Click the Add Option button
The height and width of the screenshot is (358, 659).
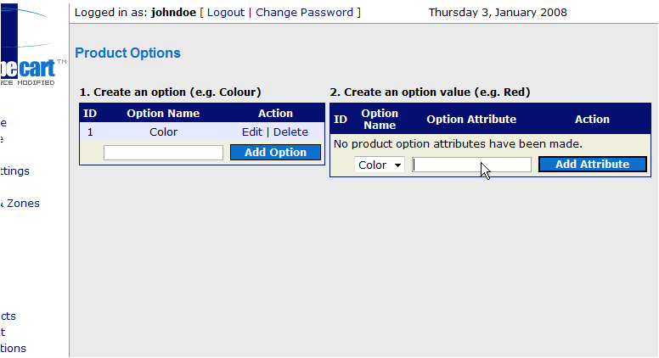(x=275, y=153)
